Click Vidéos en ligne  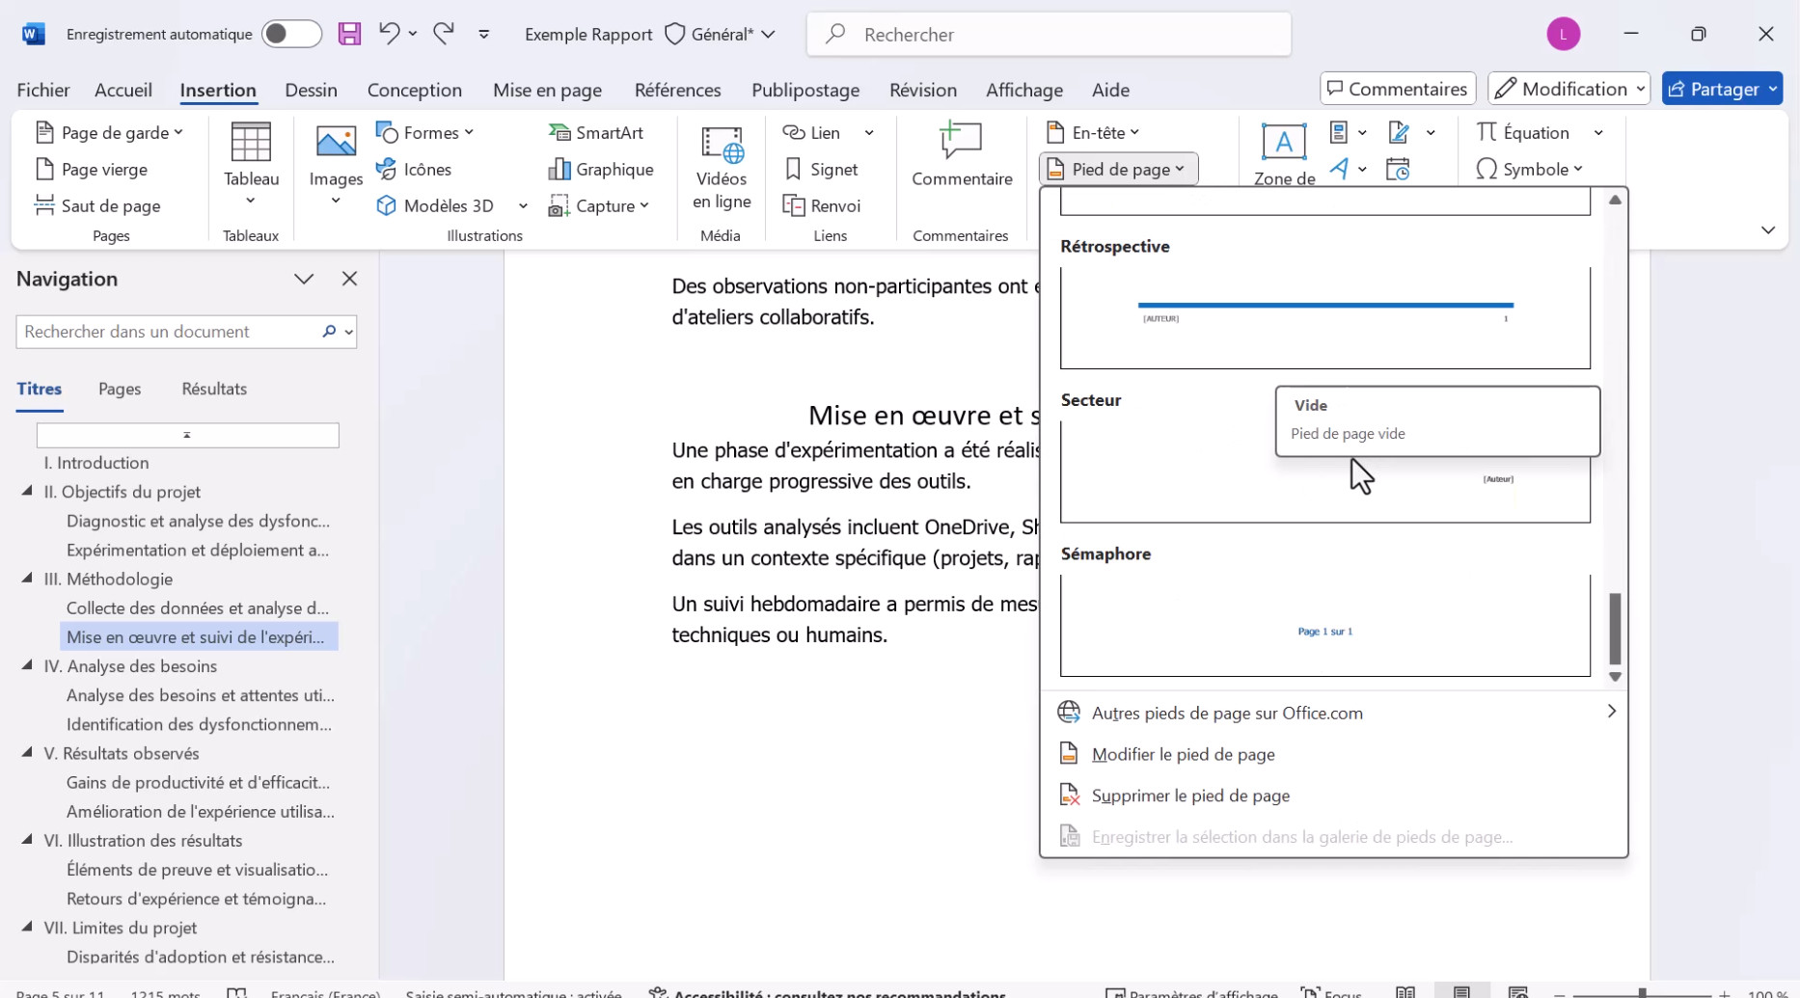pyautogui.click(x=722, y=169)
